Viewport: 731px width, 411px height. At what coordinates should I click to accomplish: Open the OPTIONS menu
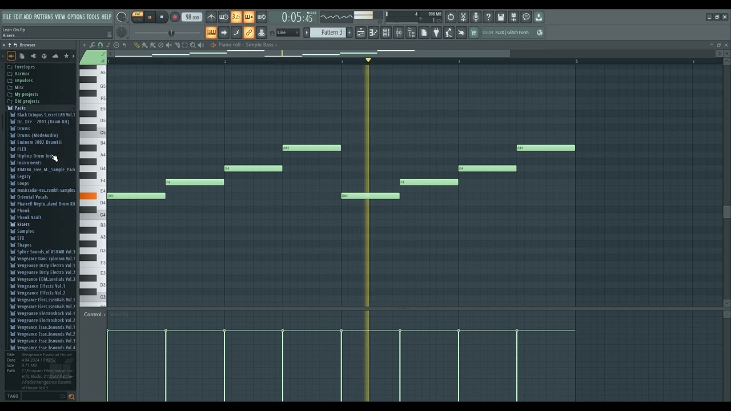pos(76,17)
